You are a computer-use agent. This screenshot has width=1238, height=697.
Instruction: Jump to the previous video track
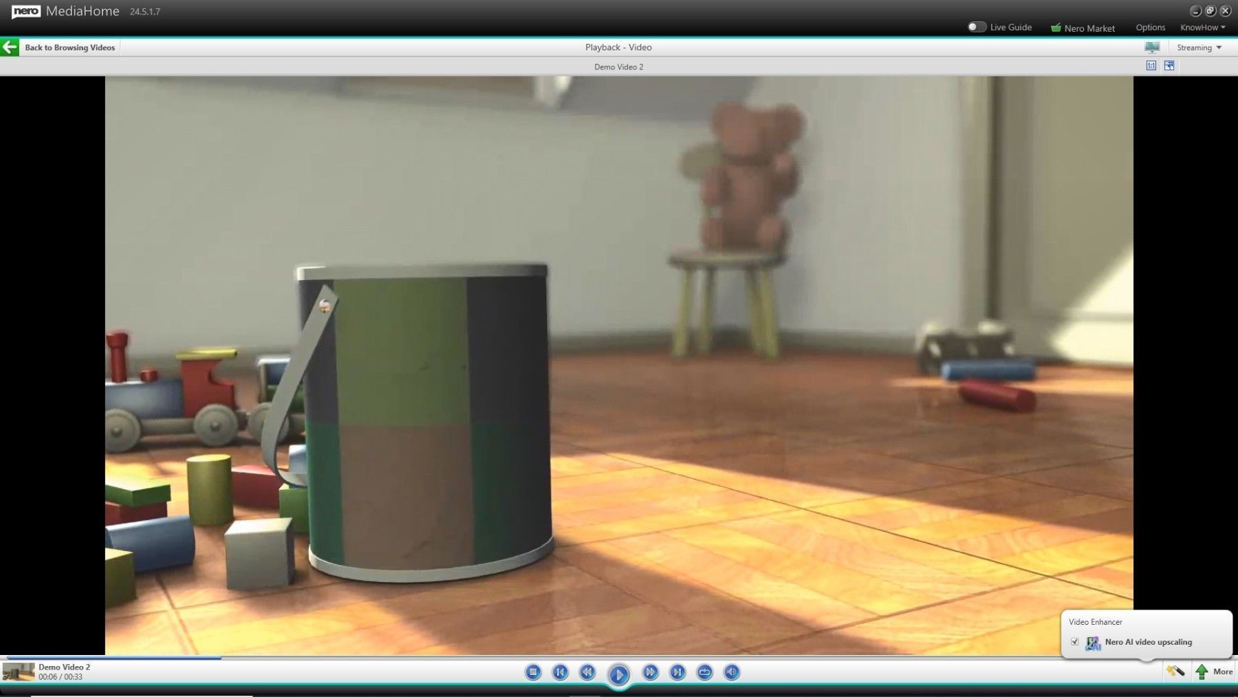tap(561, 672)
